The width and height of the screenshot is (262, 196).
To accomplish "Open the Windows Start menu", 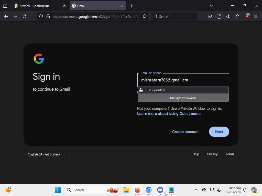I will [58, 190].
